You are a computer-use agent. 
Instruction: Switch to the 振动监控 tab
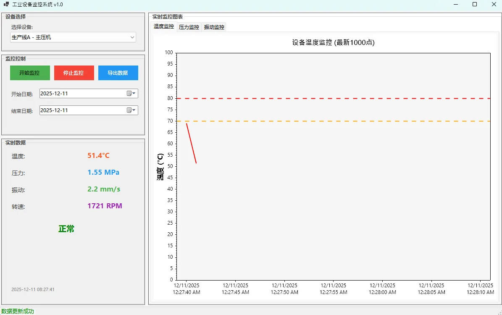214,27
